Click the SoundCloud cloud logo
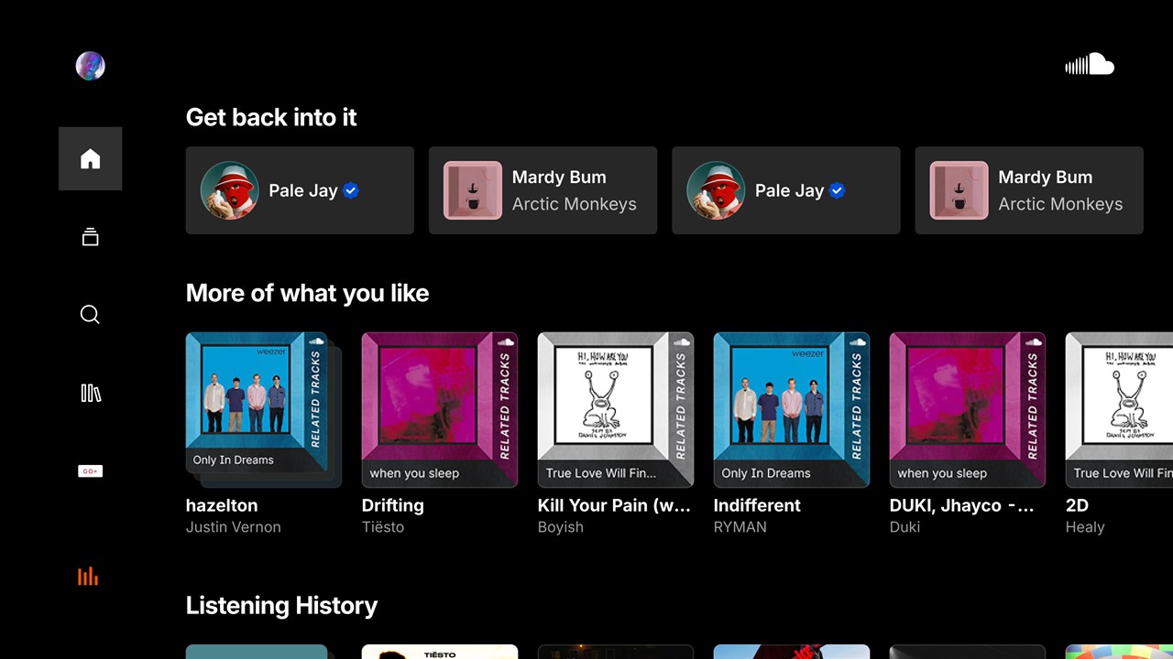The image size is (1173, 659). pyautogui.click(x=1090, y=64)
